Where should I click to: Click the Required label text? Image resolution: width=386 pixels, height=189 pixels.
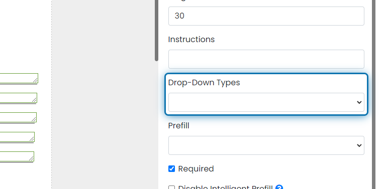pos(196,169)
